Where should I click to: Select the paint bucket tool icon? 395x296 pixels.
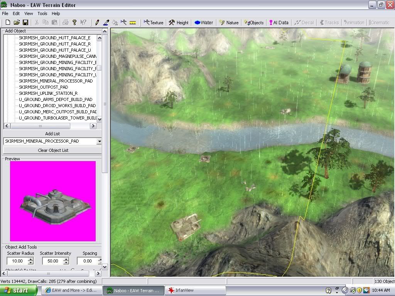click(115, 22)
